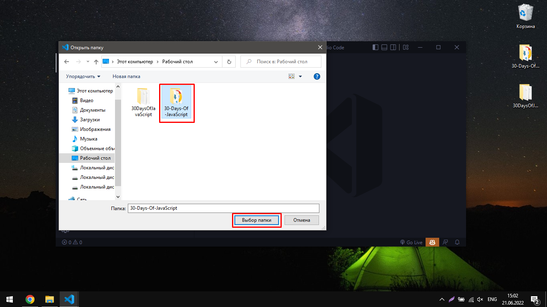
Task: Click the Поиск в: Рабочий стол field
Action: [281, 62]
